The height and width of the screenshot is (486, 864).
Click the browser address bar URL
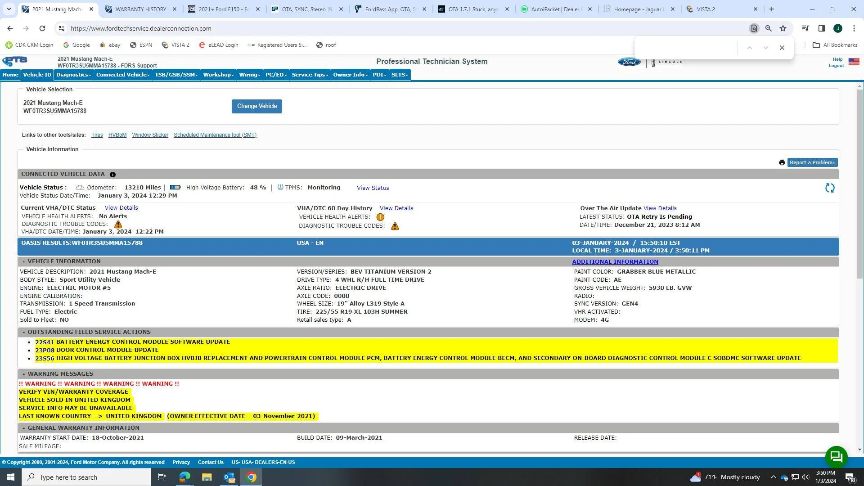tap(141, 28)
